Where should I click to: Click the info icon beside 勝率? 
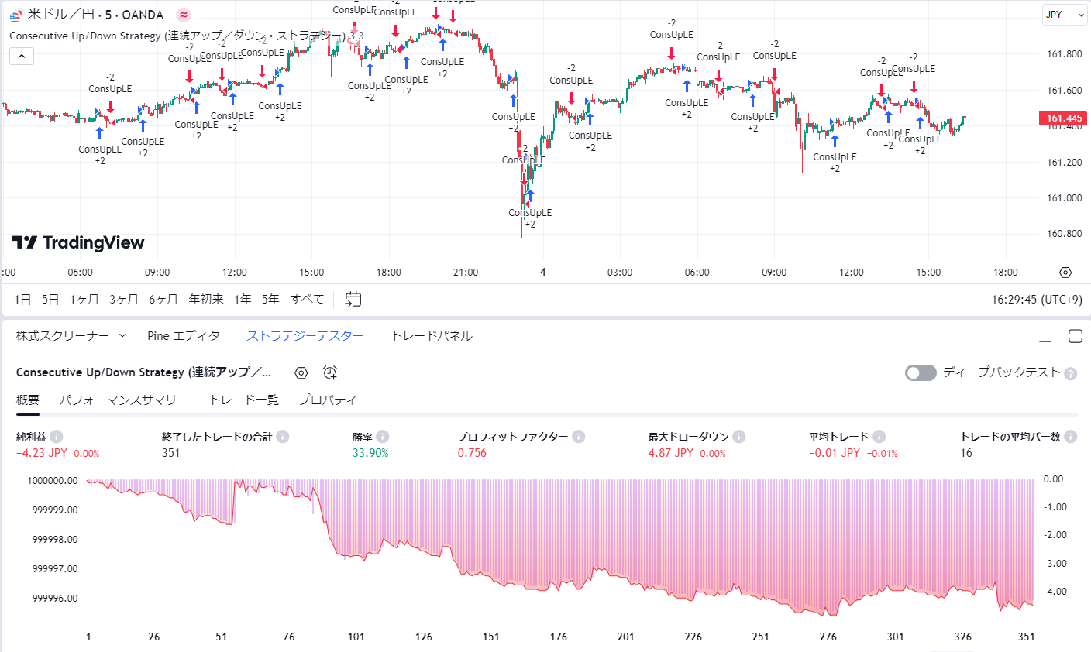pyautogui.click(x=383, y=437)
